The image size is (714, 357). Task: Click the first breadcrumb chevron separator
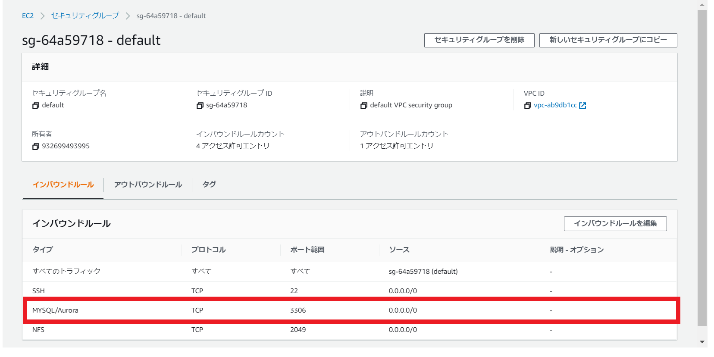42,16
